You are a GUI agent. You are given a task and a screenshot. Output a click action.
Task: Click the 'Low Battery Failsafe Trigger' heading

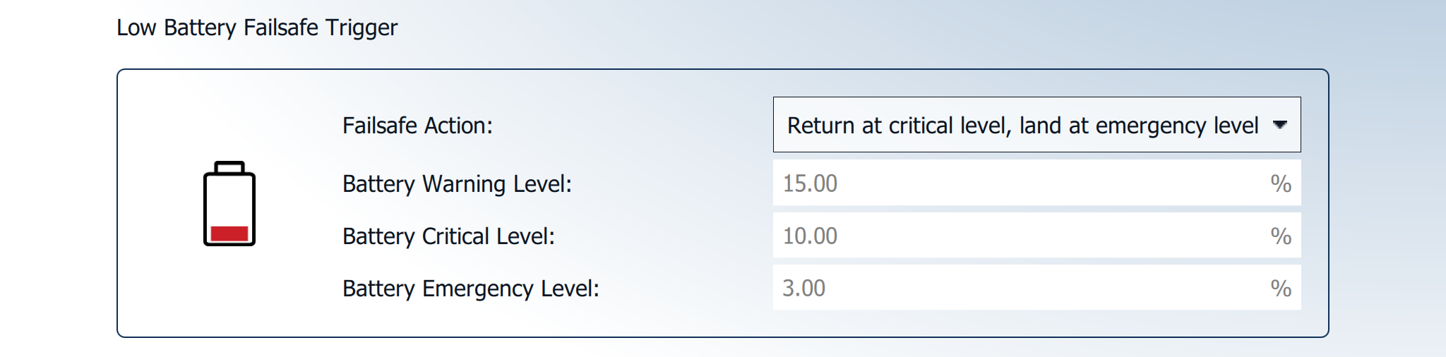[257, 28]
